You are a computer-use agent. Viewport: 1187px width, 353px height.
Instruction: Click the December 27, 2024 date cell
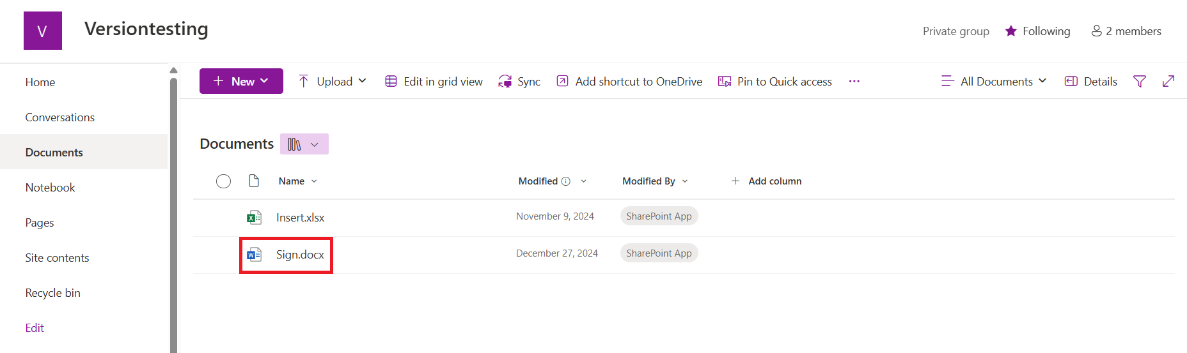[557, 253]
